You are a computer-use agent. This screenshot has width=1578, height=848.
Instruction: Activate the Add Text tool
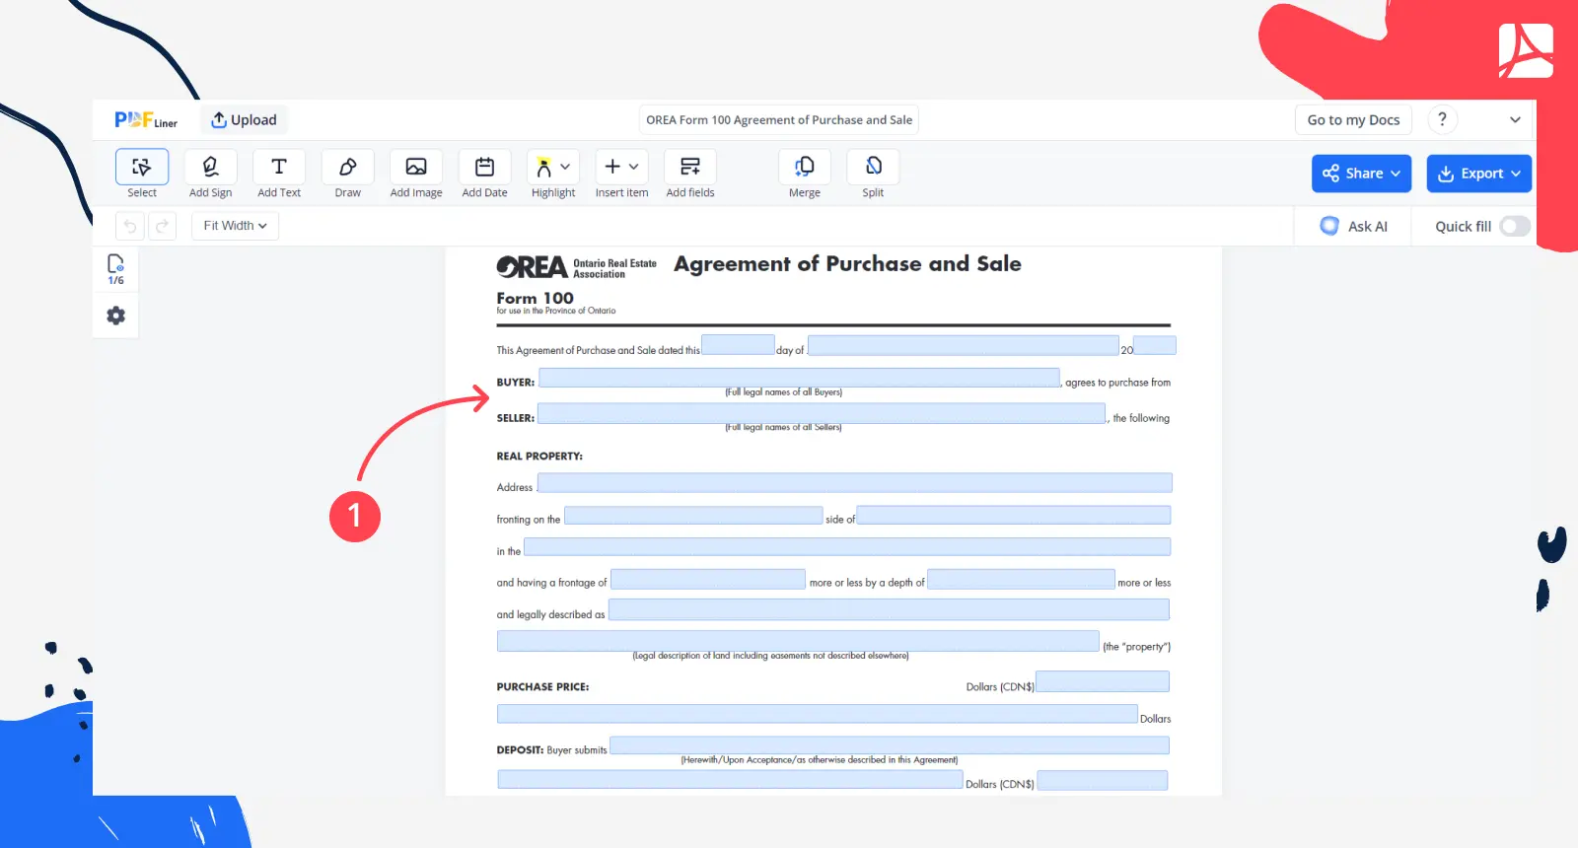(279, 167)
